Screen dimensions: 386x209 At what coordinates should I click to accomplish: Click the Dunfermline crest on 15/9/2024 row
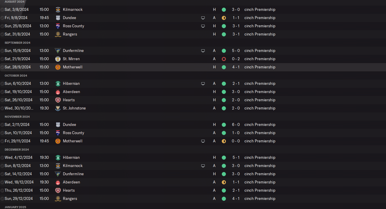click(58, 51)
